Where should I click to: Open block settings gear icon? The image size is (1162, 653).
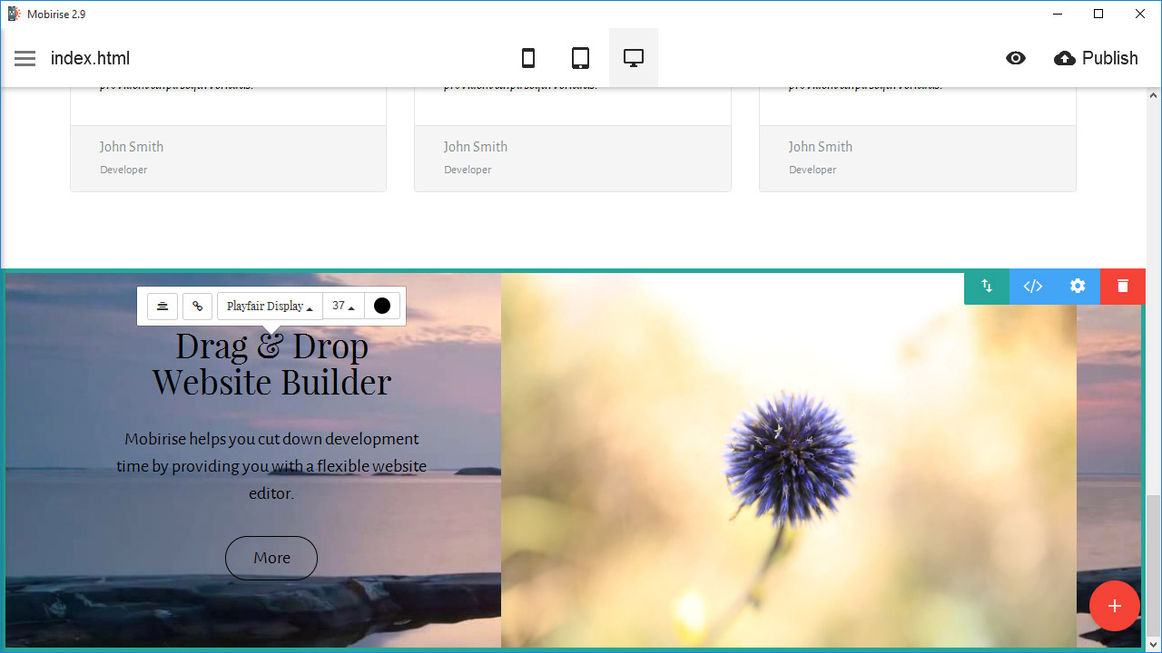tap(1078, 287)
